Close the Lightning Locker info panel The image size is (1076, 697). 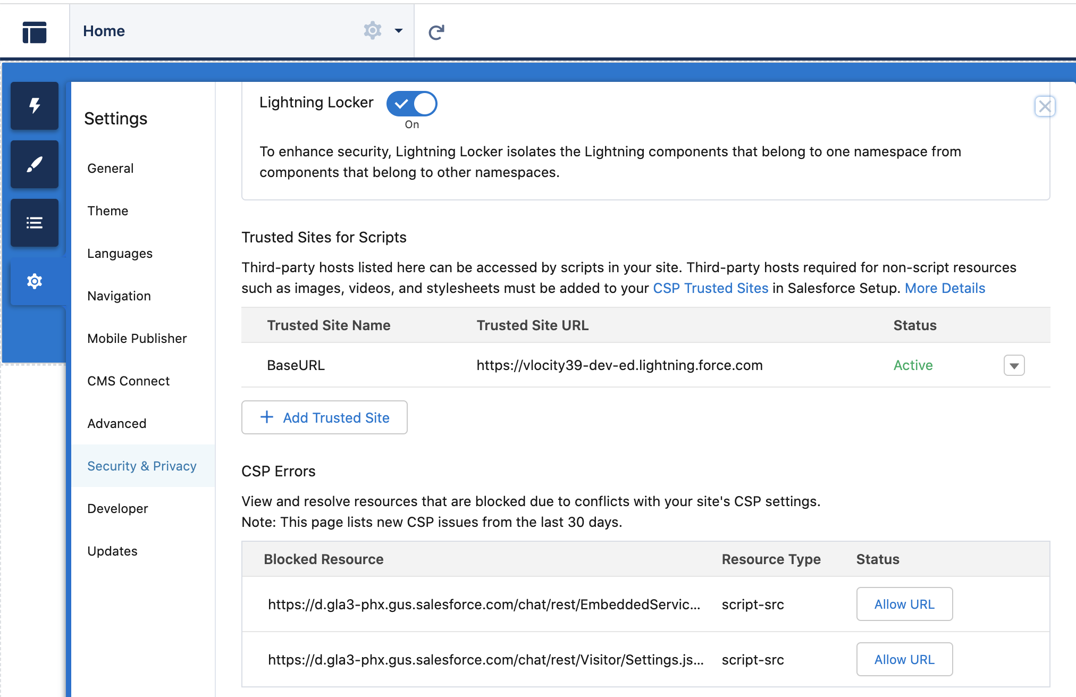(x=1045, y=106)
